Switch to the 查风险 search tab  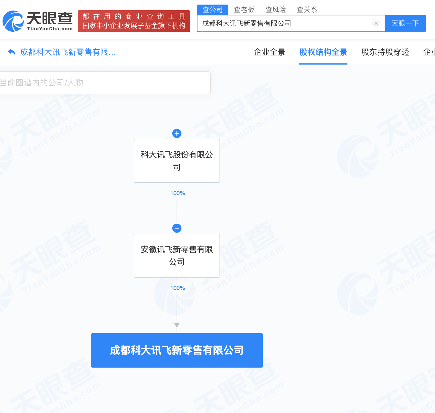(276, 10)
